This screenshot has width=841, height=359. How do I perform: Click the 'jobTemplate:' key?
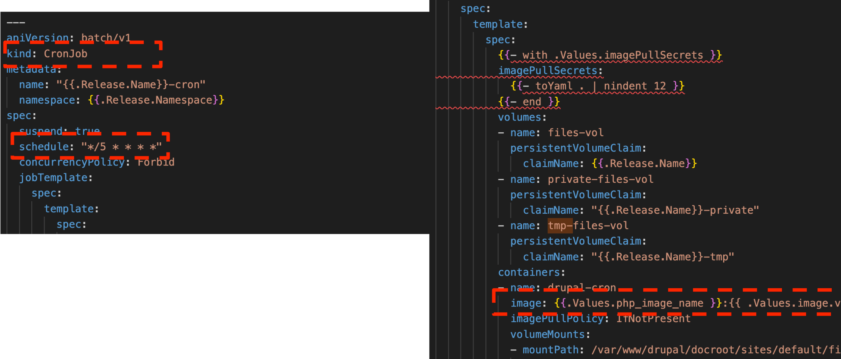(x=56, y=178)
